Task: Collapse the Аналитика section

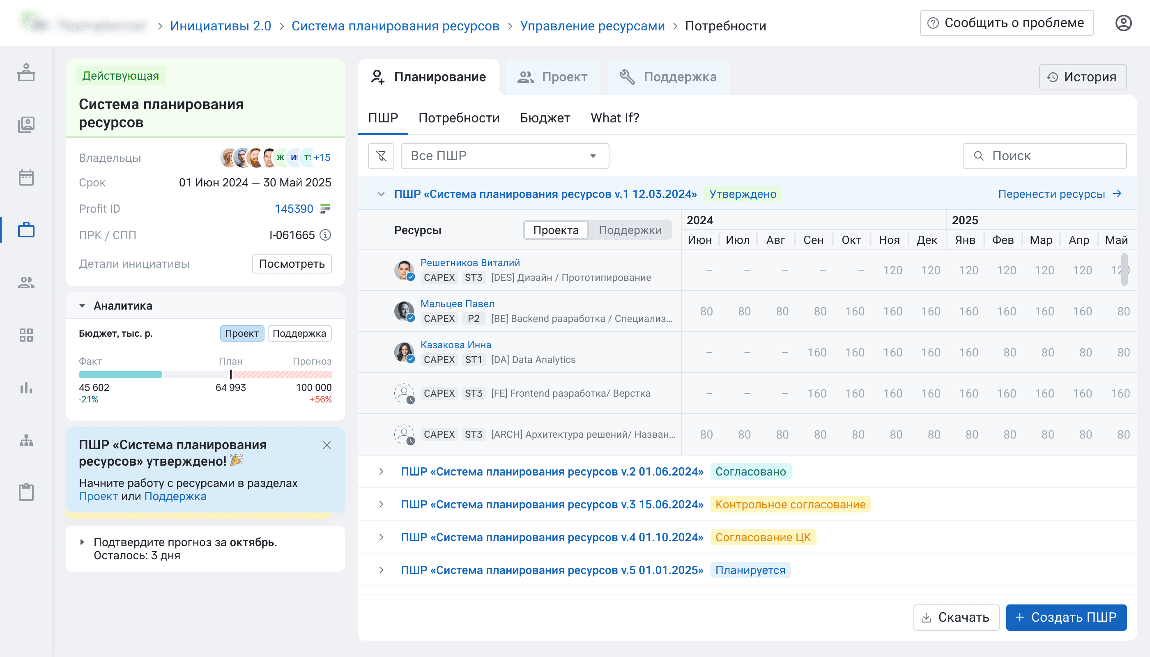Action: (82, 306)
